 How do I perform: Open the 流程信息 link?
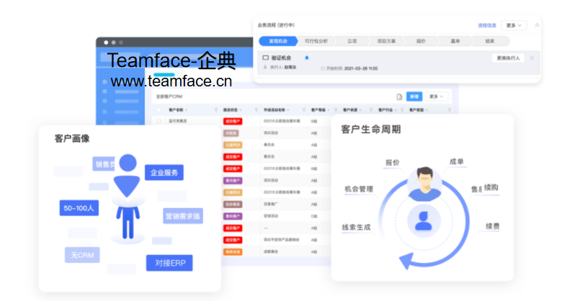point(487,25)
